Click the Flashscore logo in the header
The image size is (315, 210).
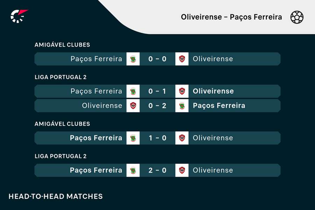coord(19,16)
